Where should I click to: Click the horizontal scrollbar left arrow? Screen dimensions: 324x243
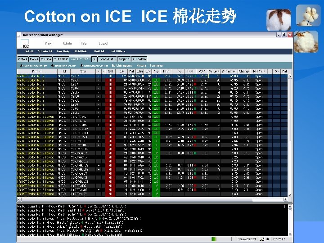(19, 199)
